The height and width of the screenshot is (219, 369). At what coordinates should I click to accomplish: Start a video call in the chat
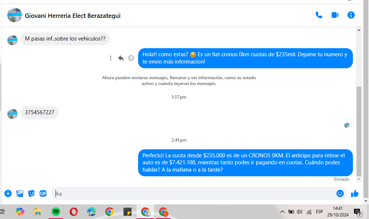pyautogui.click(x=335, y=15)
